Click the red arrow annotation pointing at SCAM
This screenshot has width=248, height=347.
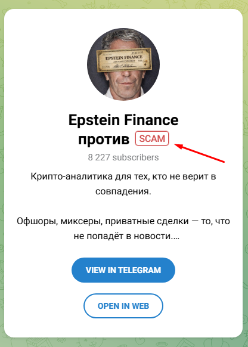click(x=200, y=153)
